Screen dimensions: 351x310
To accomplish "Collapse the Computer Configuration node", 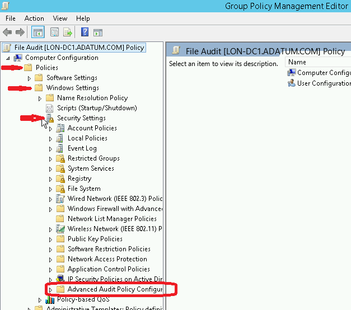I will coord(8,58).
